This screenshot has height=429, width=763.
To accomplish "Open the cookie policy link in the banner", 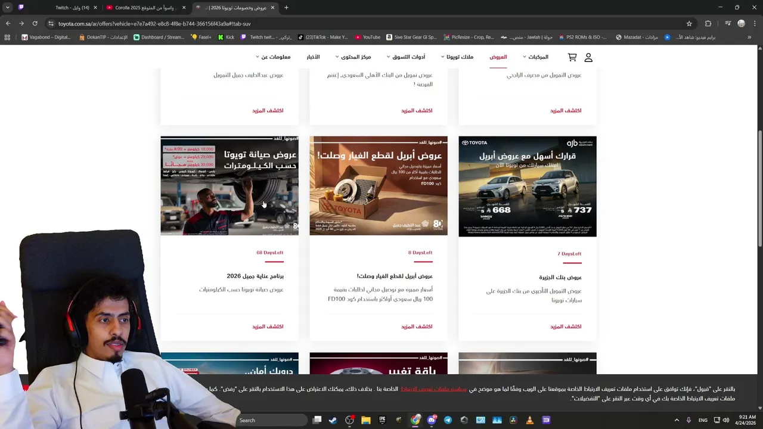I will [x=433, y=389].
